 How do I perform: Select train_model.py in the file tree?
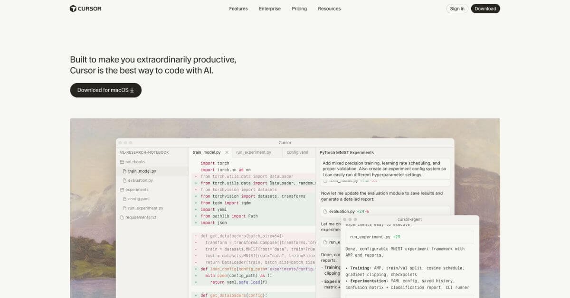pyautogui.click(x=142, y=171)
